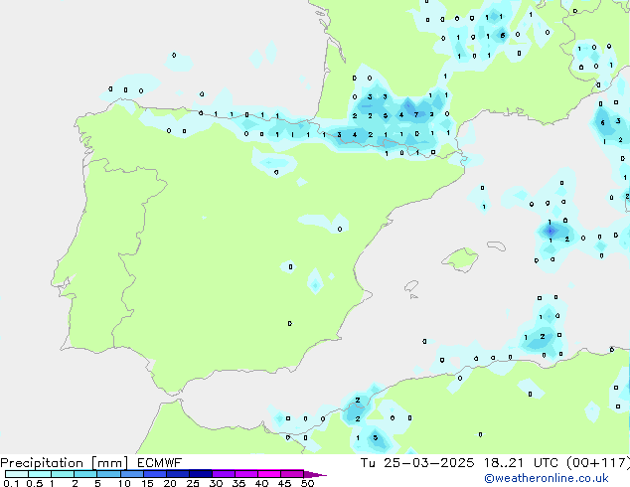Pick the legend swatch for 10–15 mm

[x=132, y=474]
